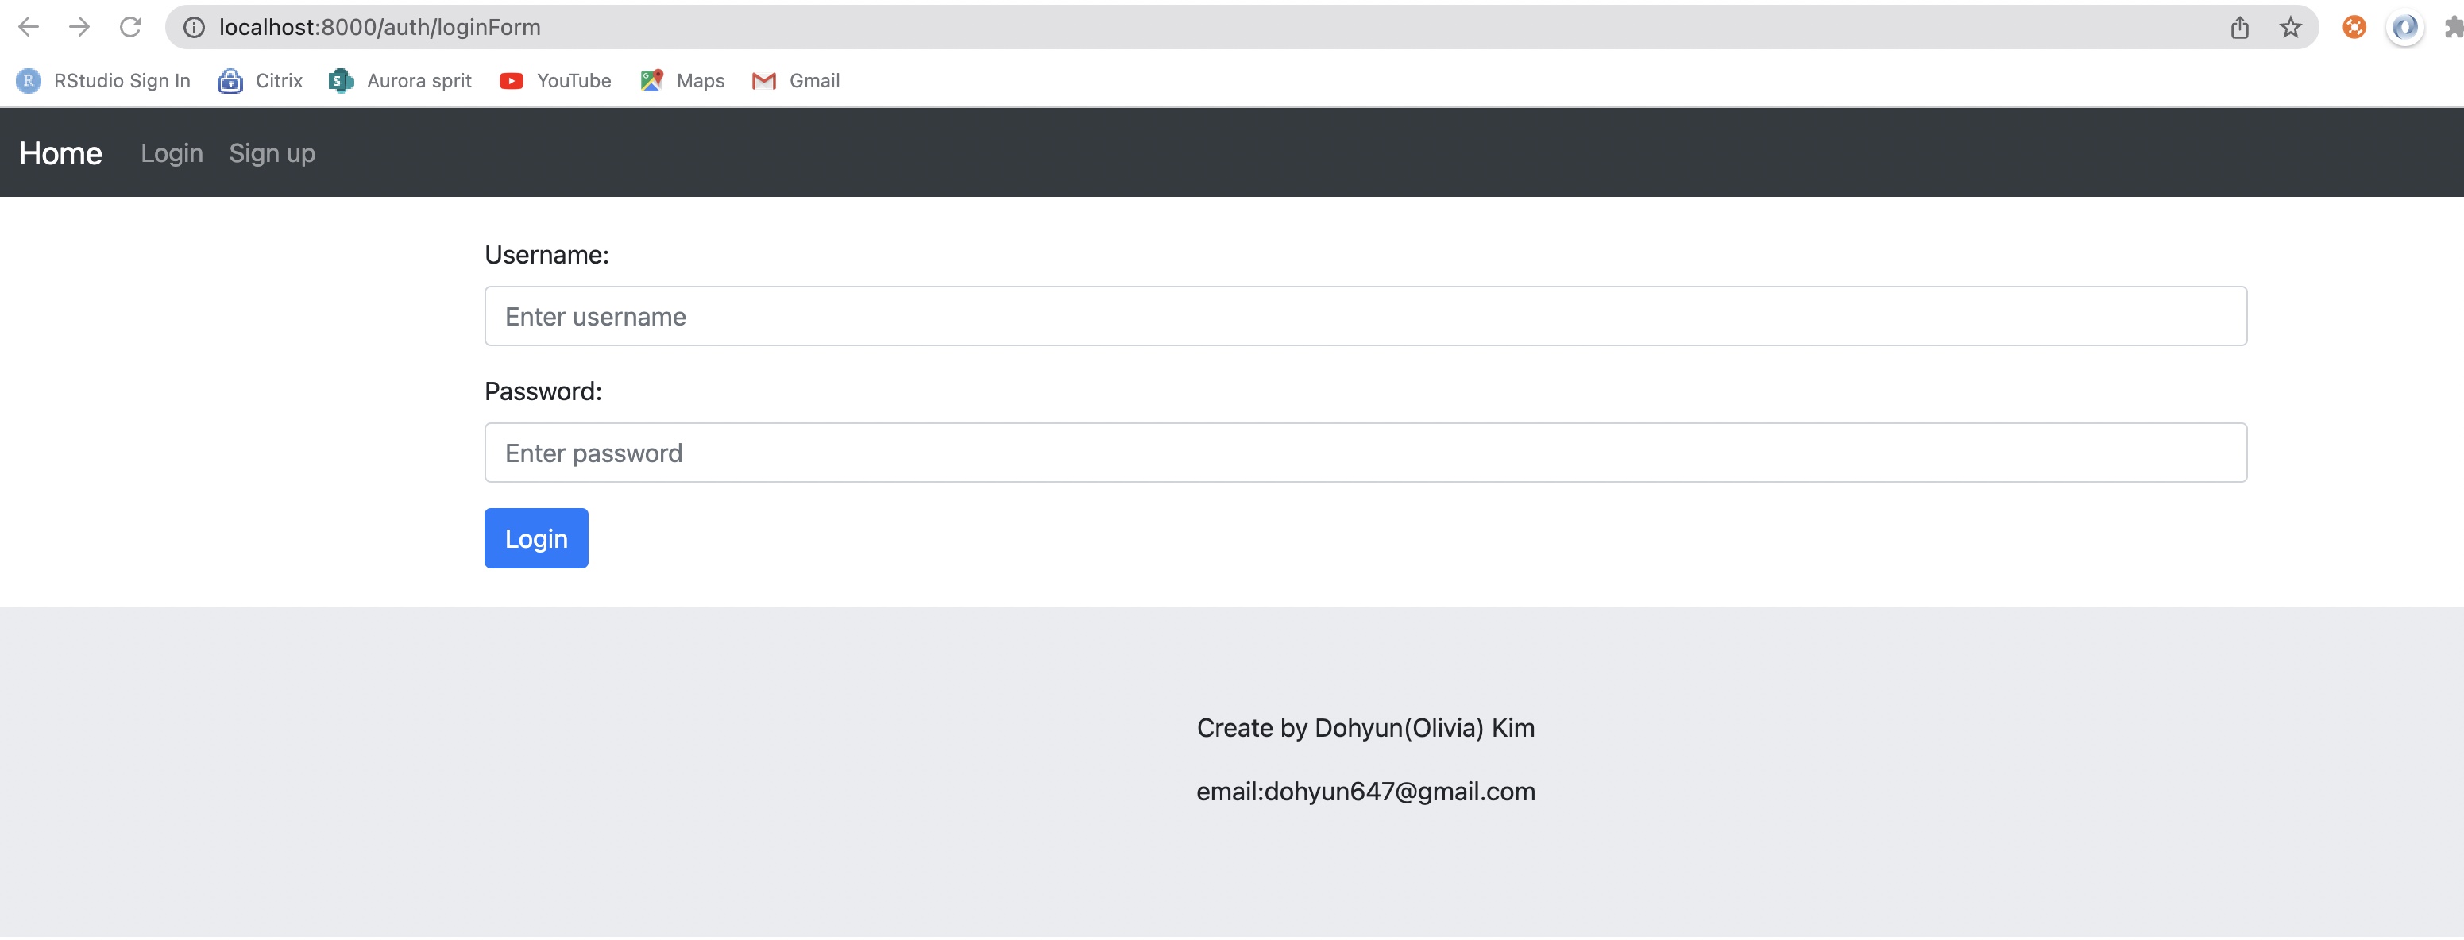Click the Maps bookmark favicon

[x=651, y=81]
